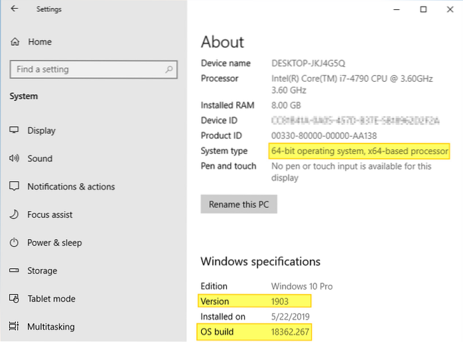The height and width of the screenshot is (342, 463).
Task: Select device name DESKTOP-JKJ4G5Q
Action: click(308, 63)
